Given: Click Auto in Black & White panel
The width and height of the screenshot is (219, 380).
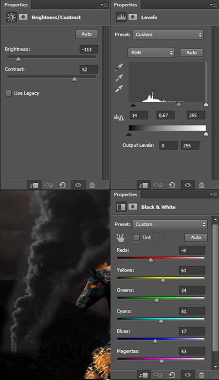Looking at the screenshot, I should tap(196, 238).
